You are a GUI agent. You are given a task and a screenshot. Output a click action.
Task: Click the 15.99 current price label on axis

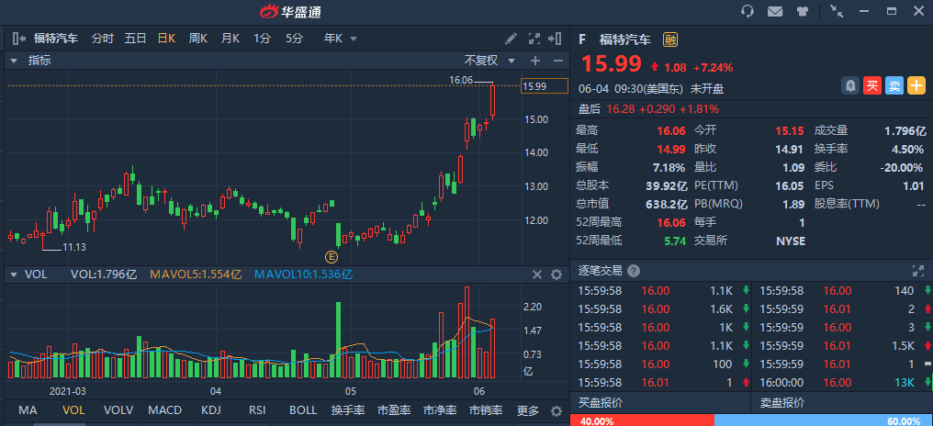[544, 86]
